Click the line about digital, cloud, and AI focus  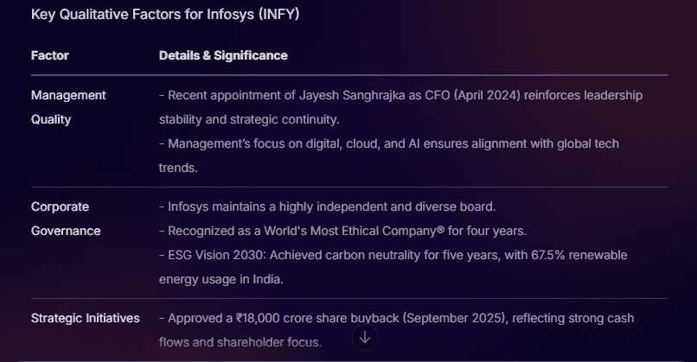389,156
